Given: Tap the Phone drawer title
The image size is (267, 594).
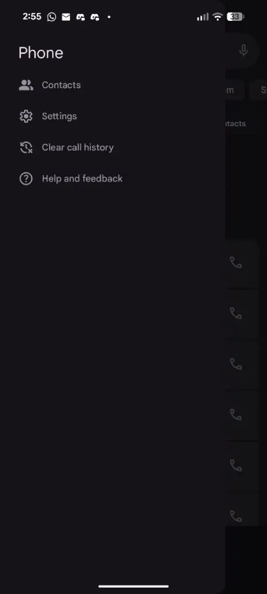Looking at the screenshot, I should (41, 52).
